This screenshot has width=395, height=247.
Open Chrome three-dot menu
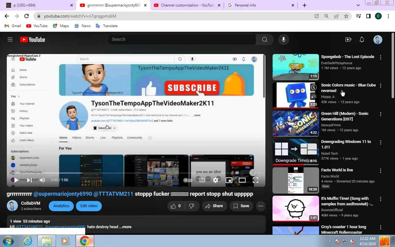click(389, 16)
